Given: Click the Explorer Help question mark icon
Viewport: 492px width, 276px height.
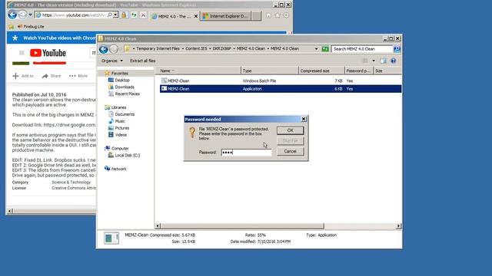Looking at the screenshot, I should [x=393, y=61].
